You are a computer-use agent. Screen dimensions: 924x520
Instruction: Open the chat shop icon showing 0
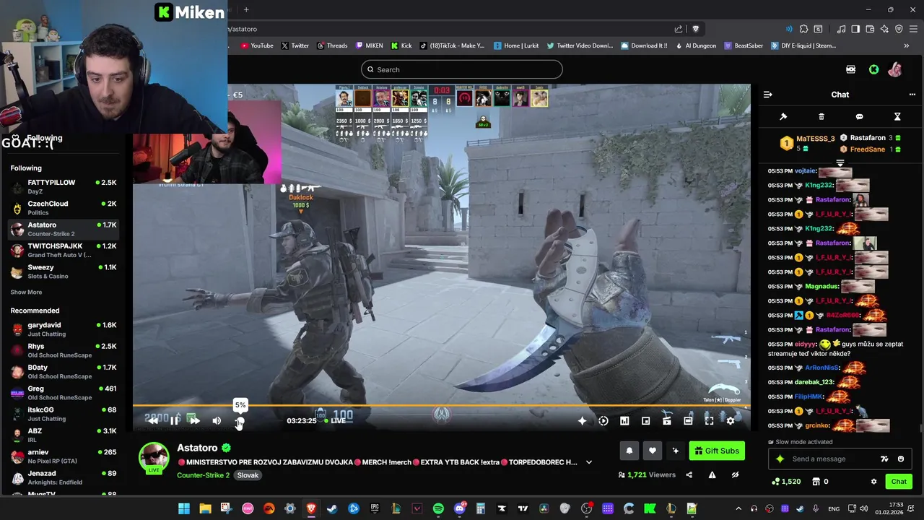820,481
